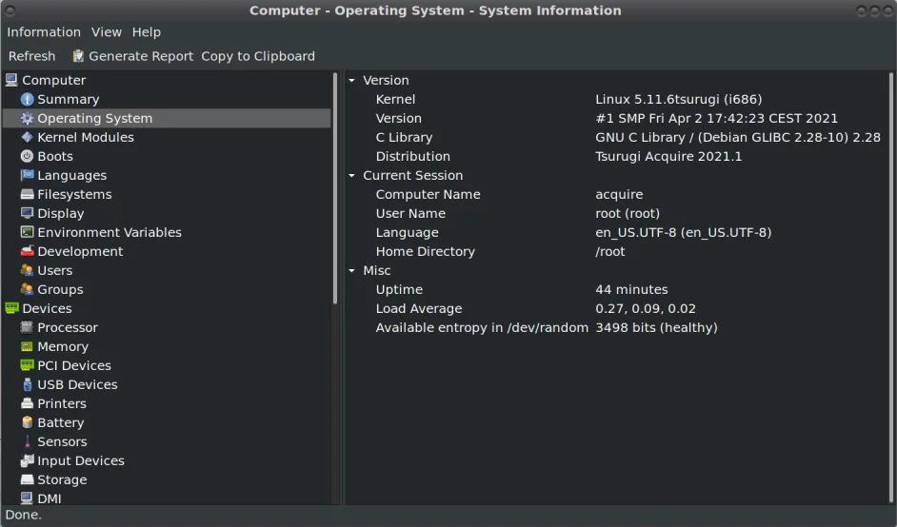Open the View menu
Screen dimensions: 897x527
pyautogui.click(x=107, y=32)
